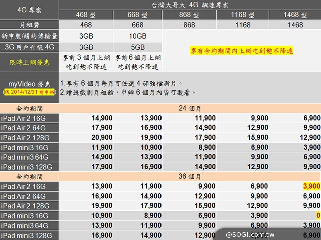Select the "1168 型" plan column header
The height and width of the screenshot is (240, 321).
243,15
